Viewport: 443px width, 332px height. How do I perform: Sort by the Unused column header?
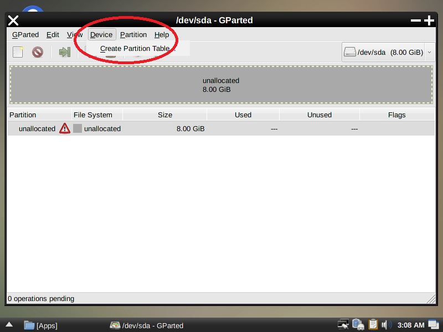[320, 115]
